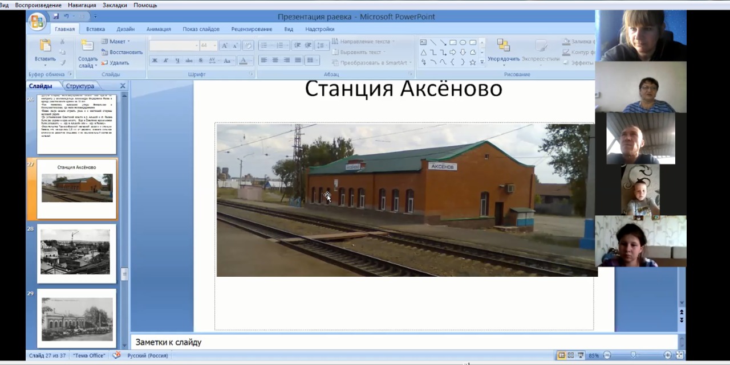Choose the five-point star shape
Viewport: 730px width, 365px height.
pos(472,63)
